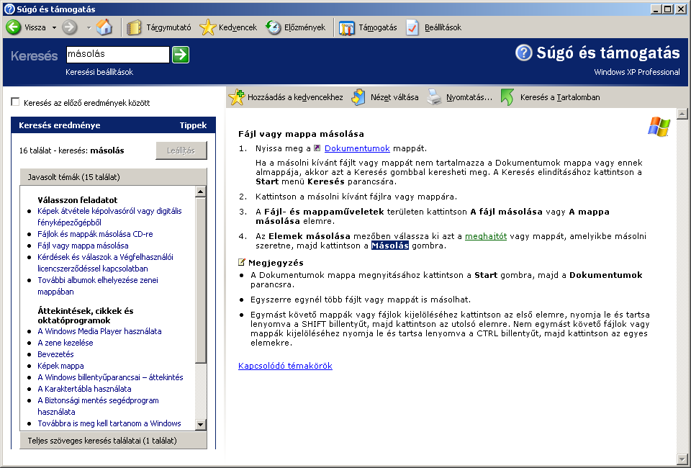Open the Képek mappa topic

(60, 365)
